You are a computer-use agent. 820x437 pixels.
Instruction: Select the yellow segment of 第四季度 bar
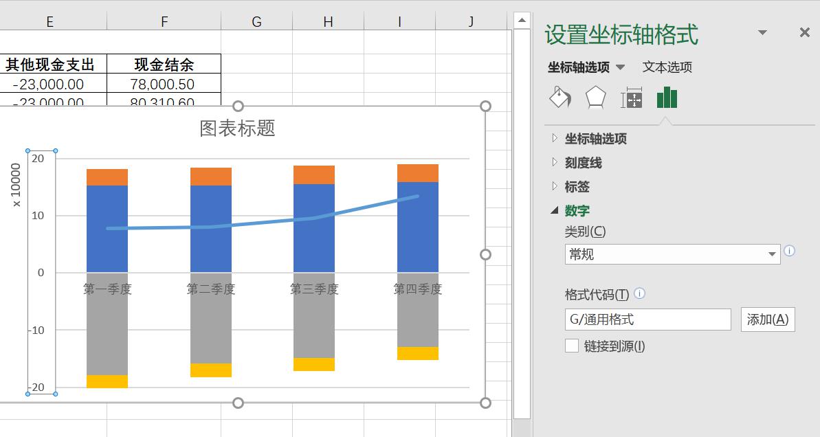coord(418,353)
